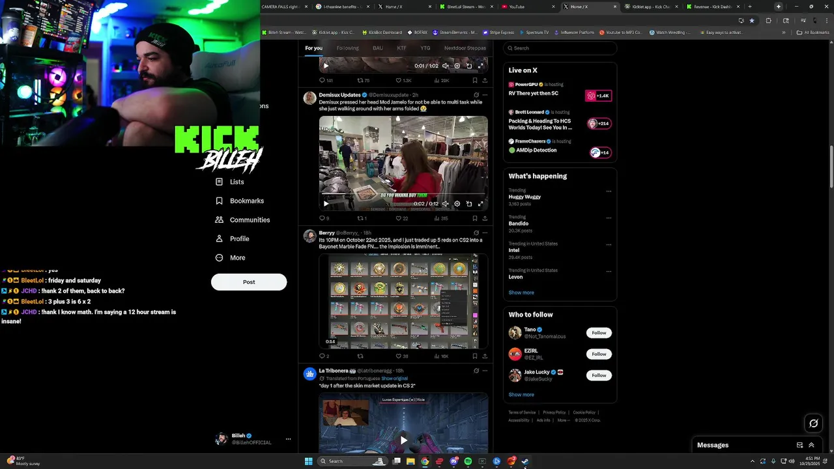The width and height of the screenshot is (834, 469).
Task: Click Show original translation link
Action: 394,378
